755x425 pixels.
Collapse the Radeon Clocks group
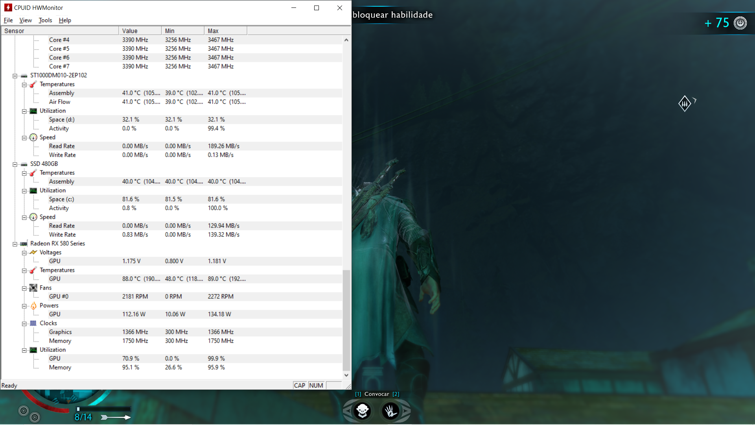point(24,323)
